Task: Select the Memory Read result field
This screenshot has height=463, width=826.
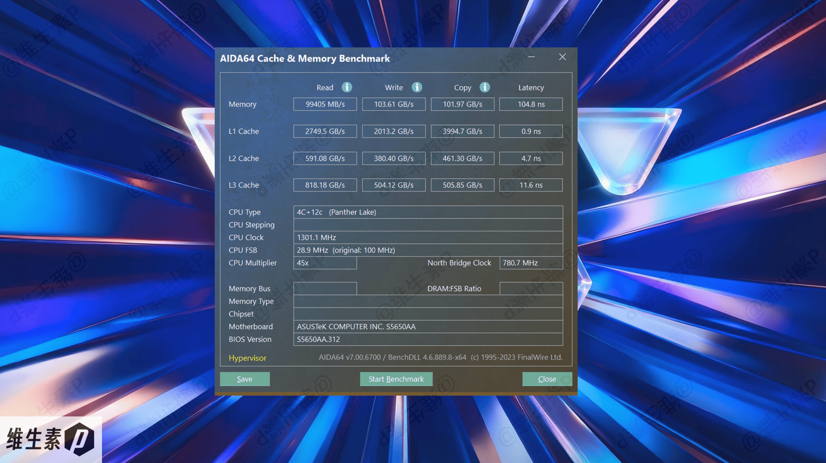Action: (325, 104)
